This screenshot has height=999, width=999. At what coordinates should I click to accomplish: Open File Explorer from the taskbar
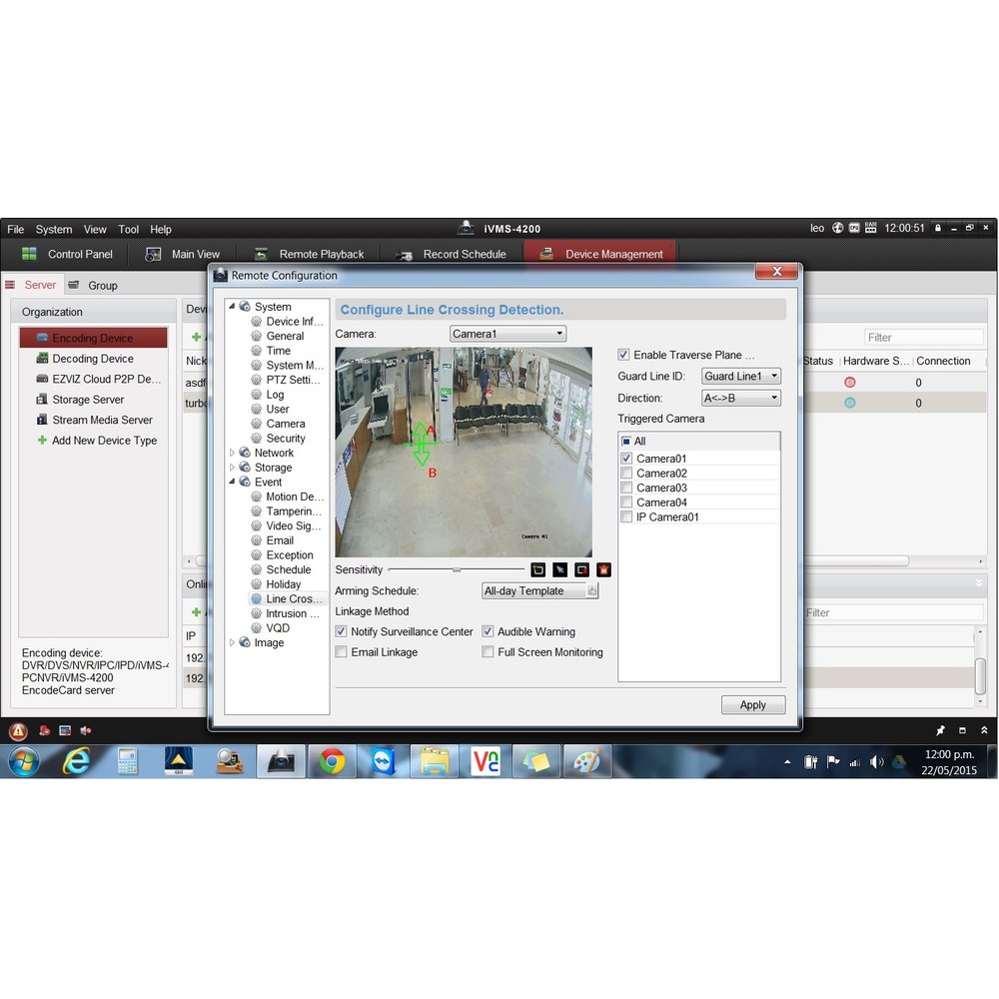click(434, 761)
